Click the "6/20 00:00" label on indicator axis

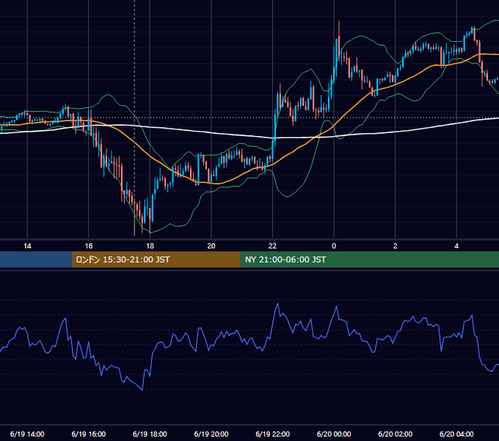pyautogui.click(x=334, y=434)
